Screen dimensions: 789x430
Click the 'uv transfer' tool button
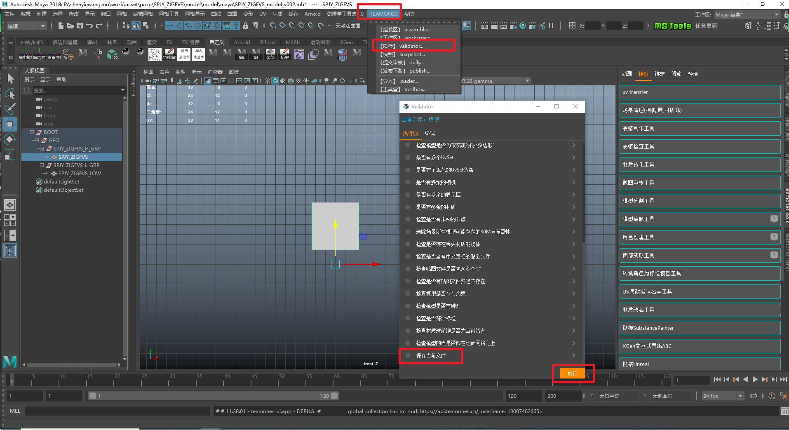(x=700, y=92)
